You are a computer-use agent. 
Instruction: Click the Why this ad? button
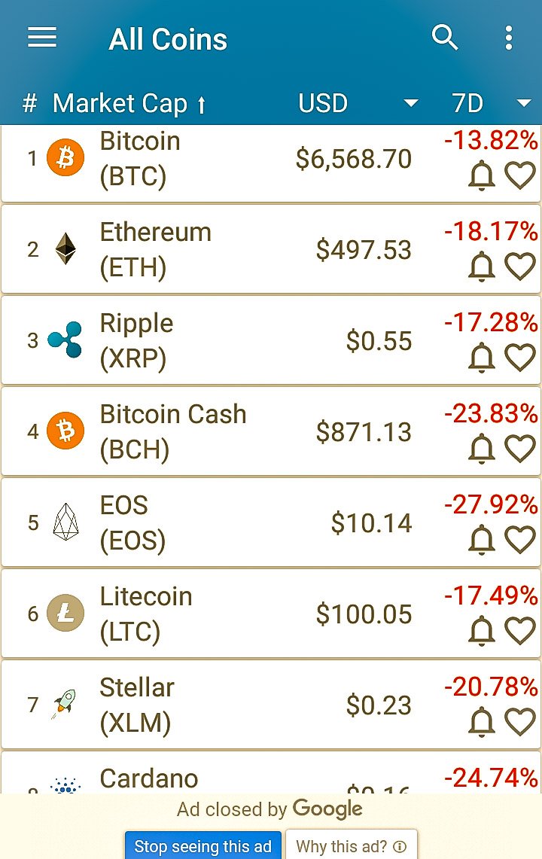coord(352,846)
